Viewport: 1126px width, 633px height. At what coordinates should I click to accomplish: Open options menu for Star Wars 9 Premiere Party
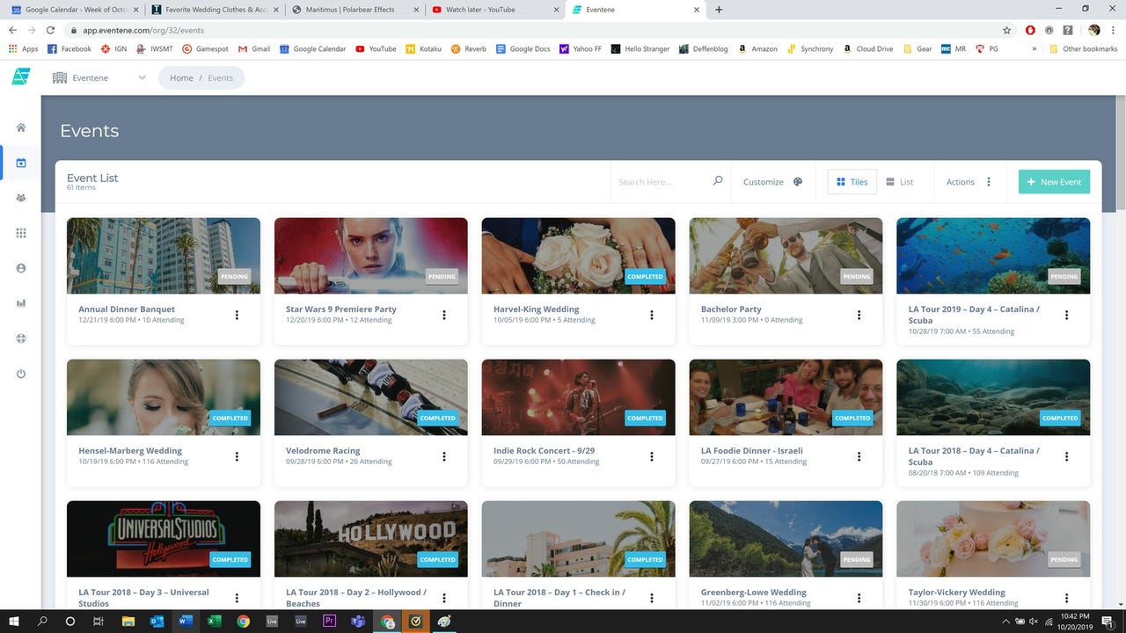444,315
